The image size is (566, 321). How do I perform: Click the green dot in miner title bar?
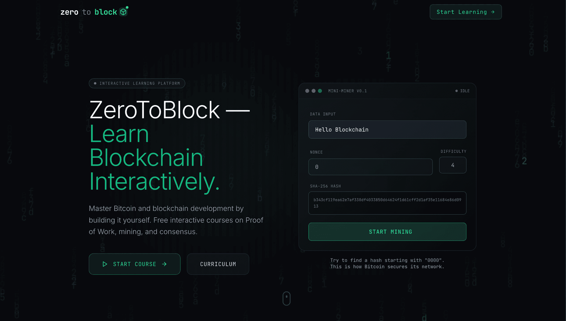pyautogui.click(x=320, y=91)
